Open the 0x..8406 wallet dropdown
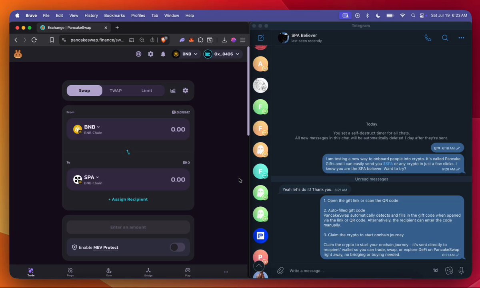Screen dimensions: 480x288 (x=222, y=54)
